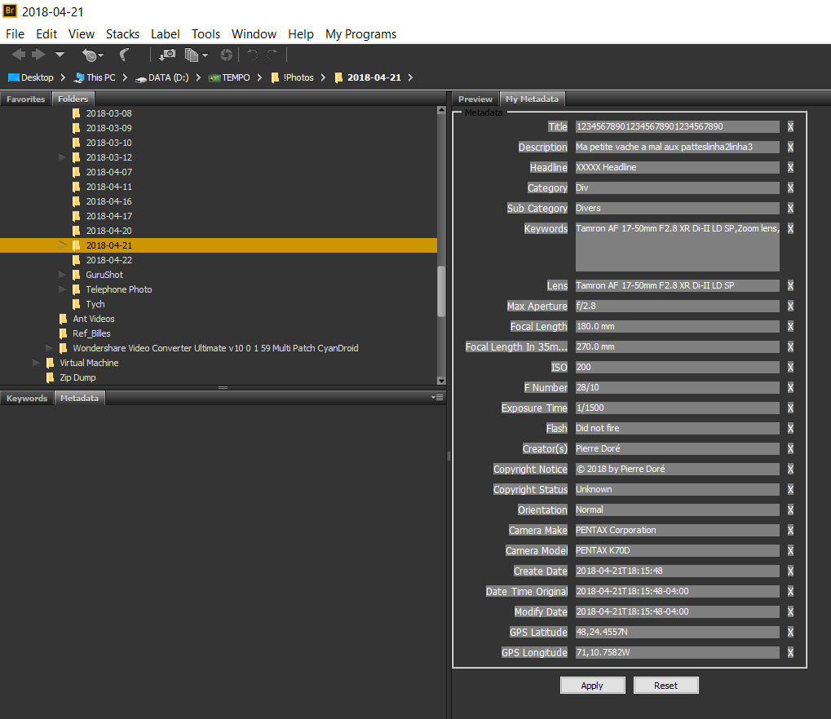Click Desktop in the path bar

click(31, 77)
